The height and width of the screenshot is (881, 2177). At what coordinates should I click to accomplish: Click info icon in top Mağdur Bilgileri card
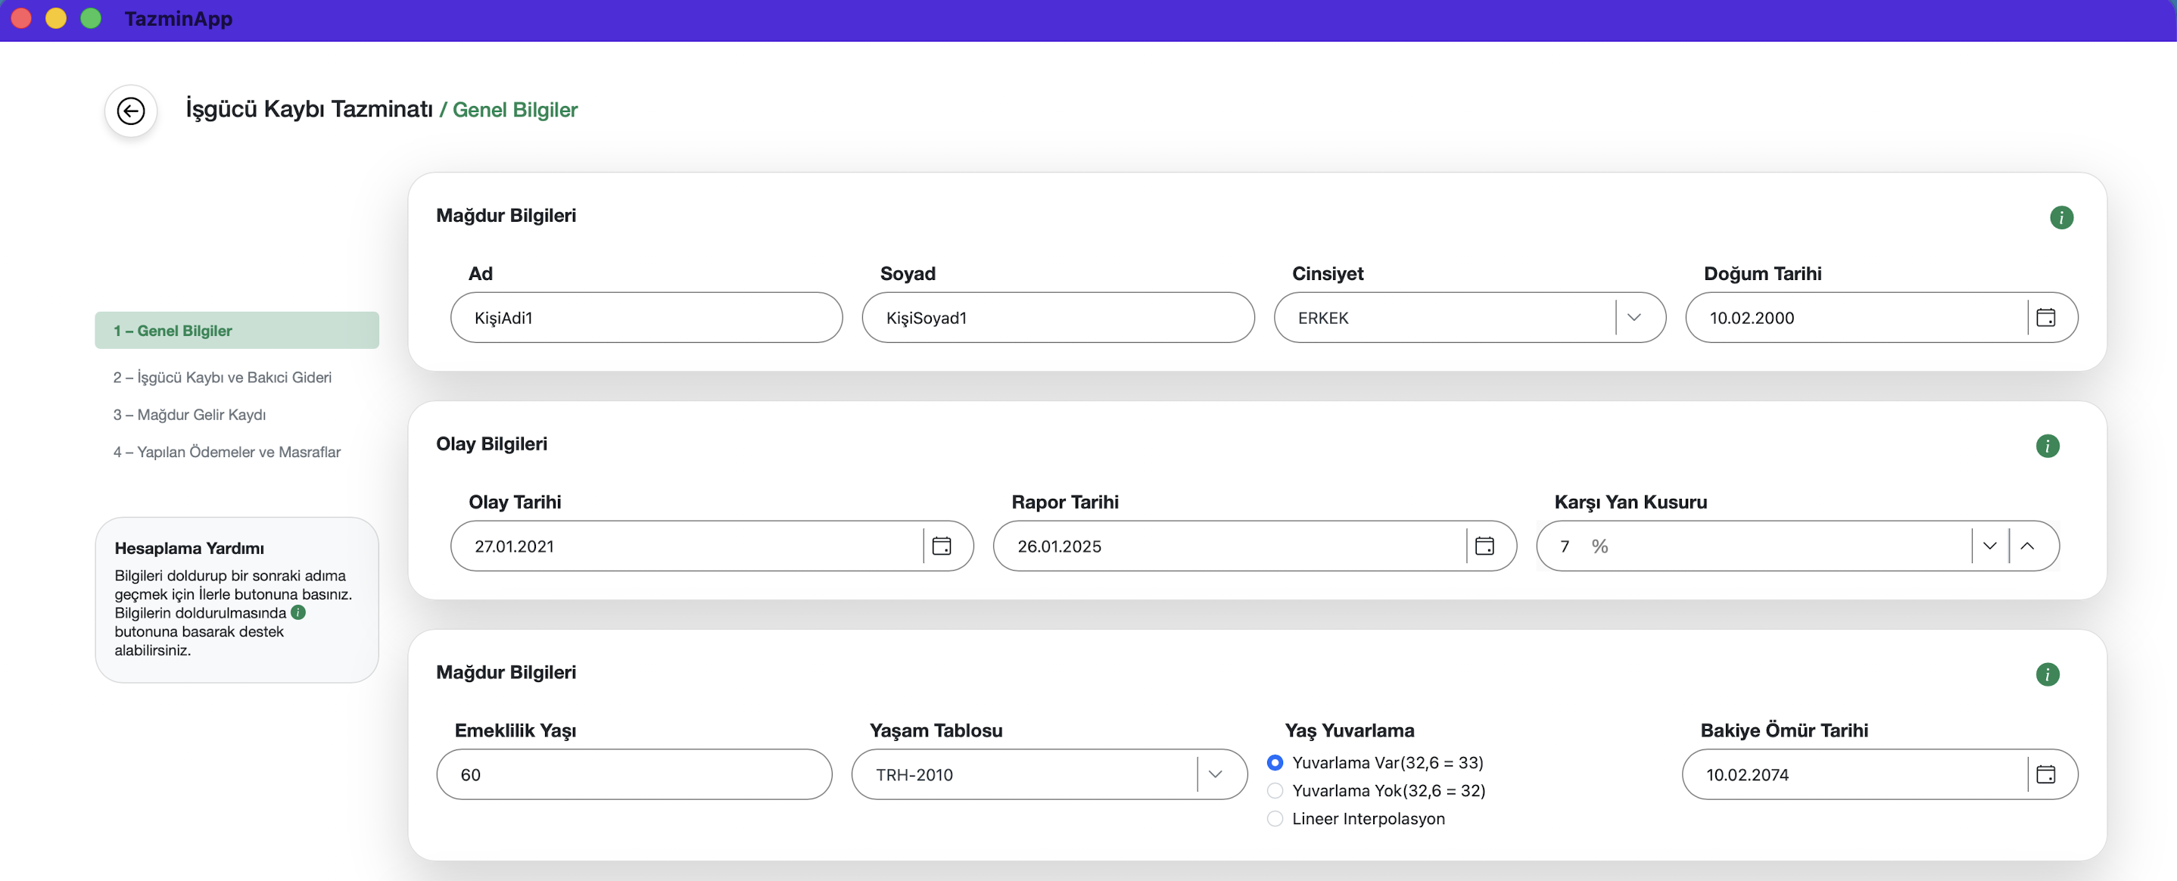2060,218
